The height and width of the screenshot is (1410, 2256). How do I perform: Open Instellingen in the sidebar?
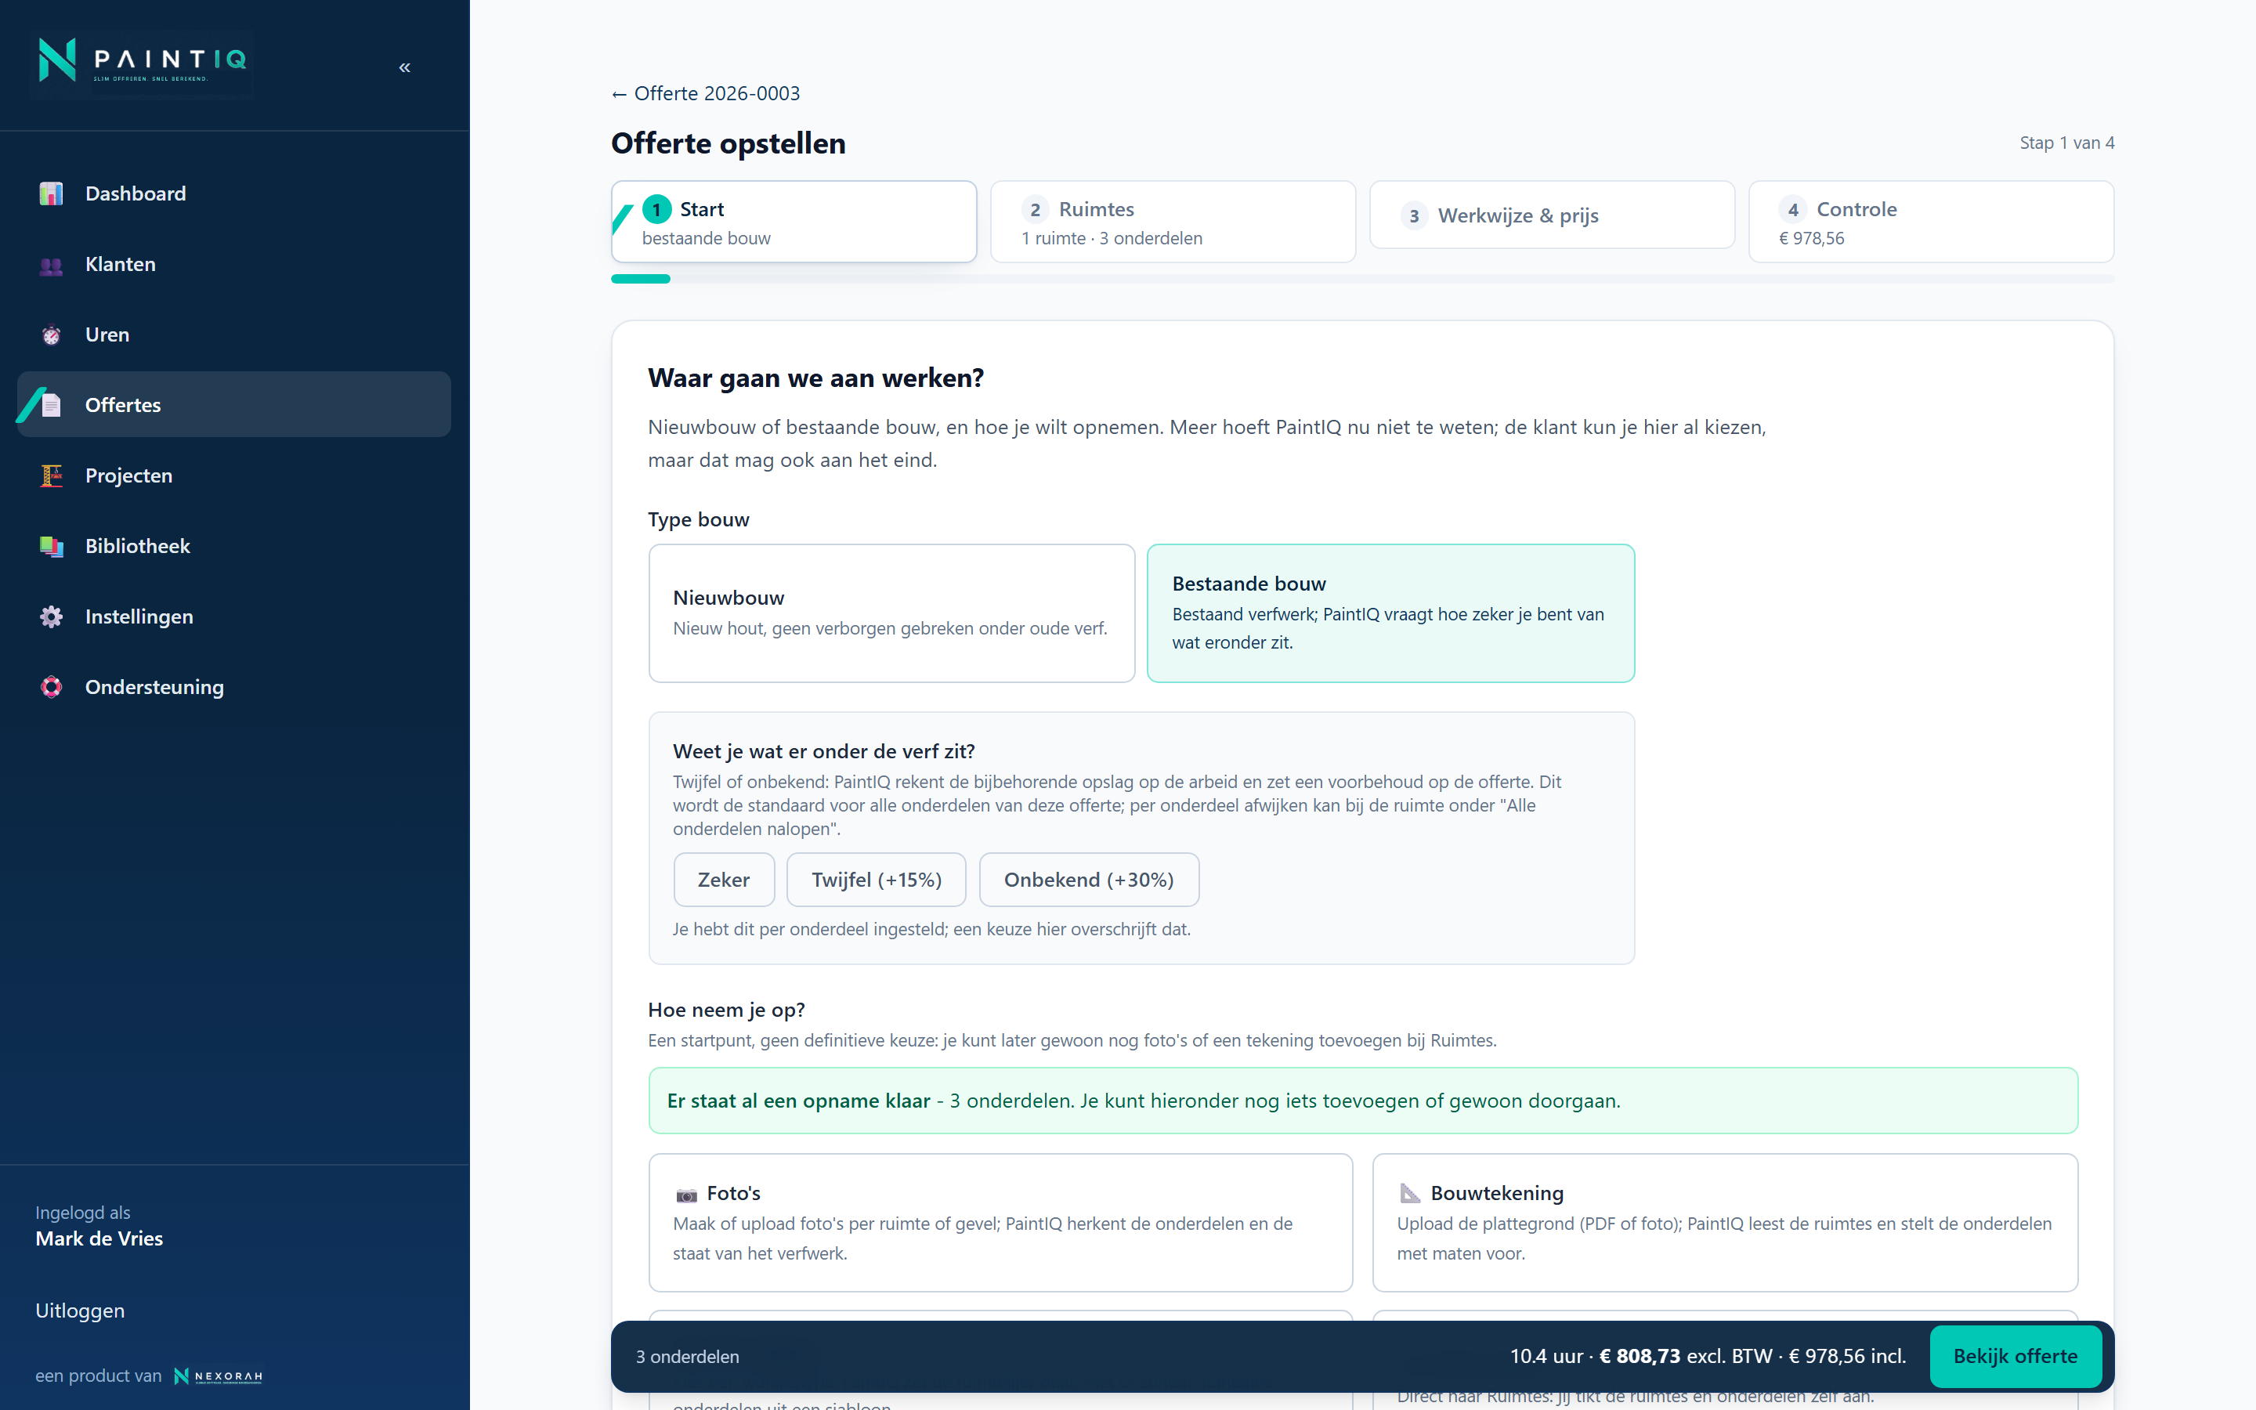point(234,616)
